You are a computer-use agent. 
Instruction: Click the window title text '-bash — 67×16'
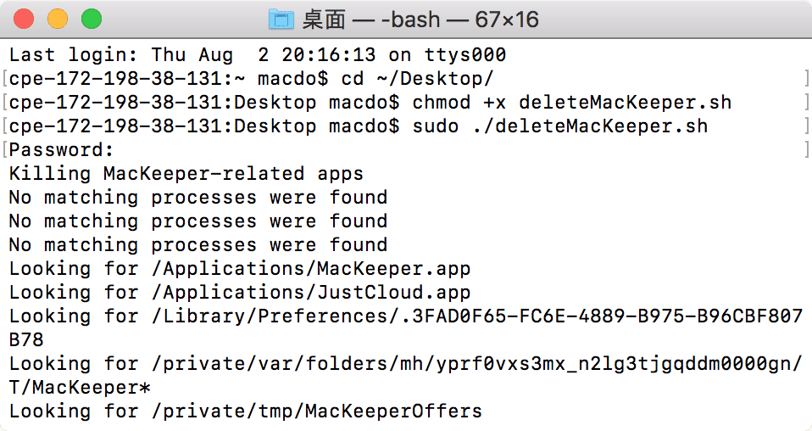click(x=459, y=20)
